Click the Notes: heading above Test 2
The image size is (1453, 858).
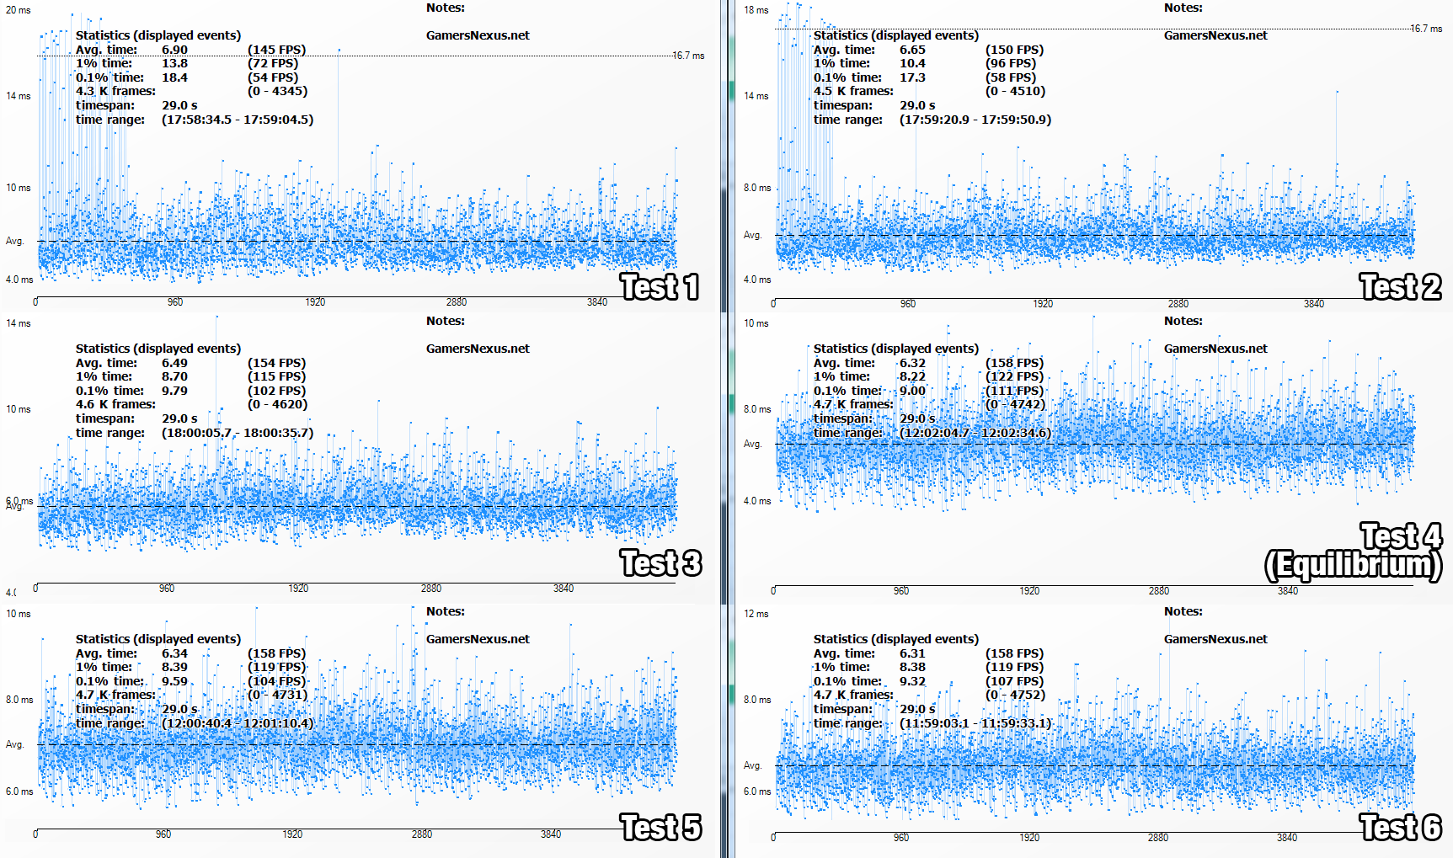click(x=1183, y=8)
